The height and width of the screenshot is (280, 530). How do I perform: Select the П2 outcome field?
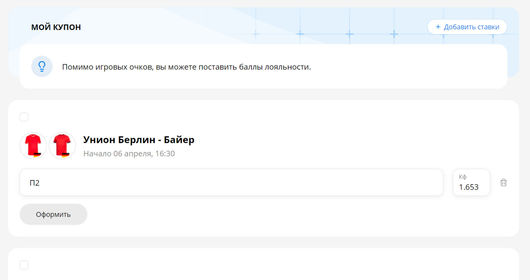[231, 183]
